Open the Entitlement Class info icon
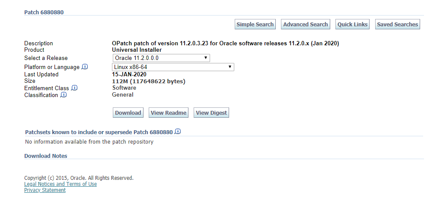 click(74, 88)
